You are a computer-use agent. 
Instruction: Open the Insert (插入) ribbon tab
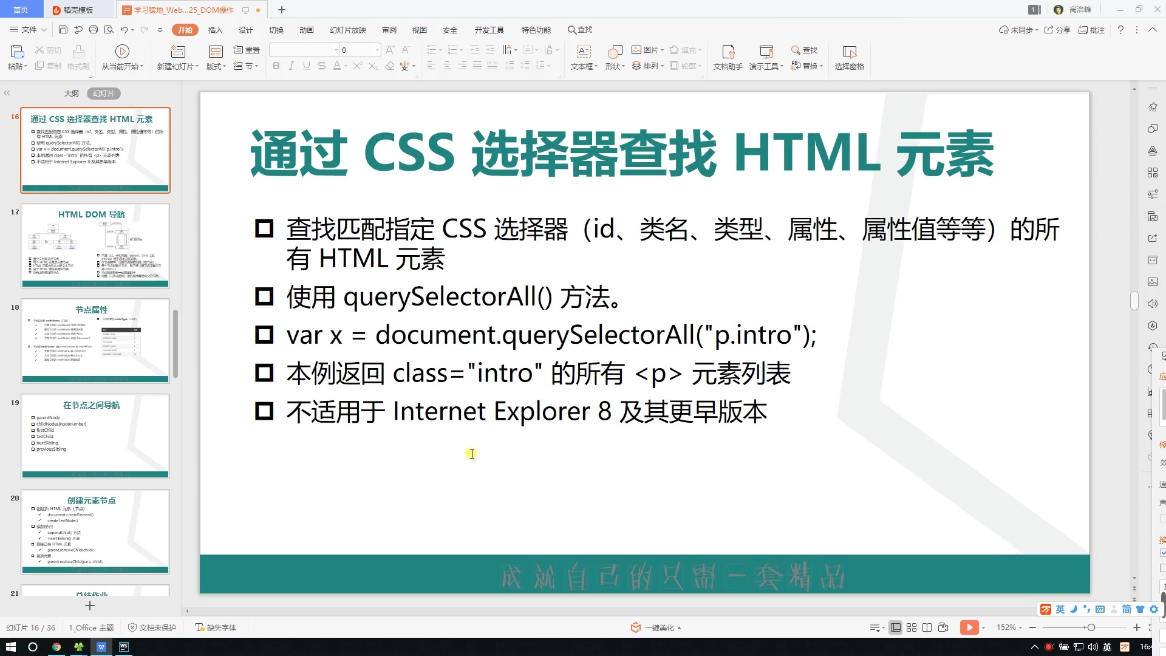(x=215, y=30)
